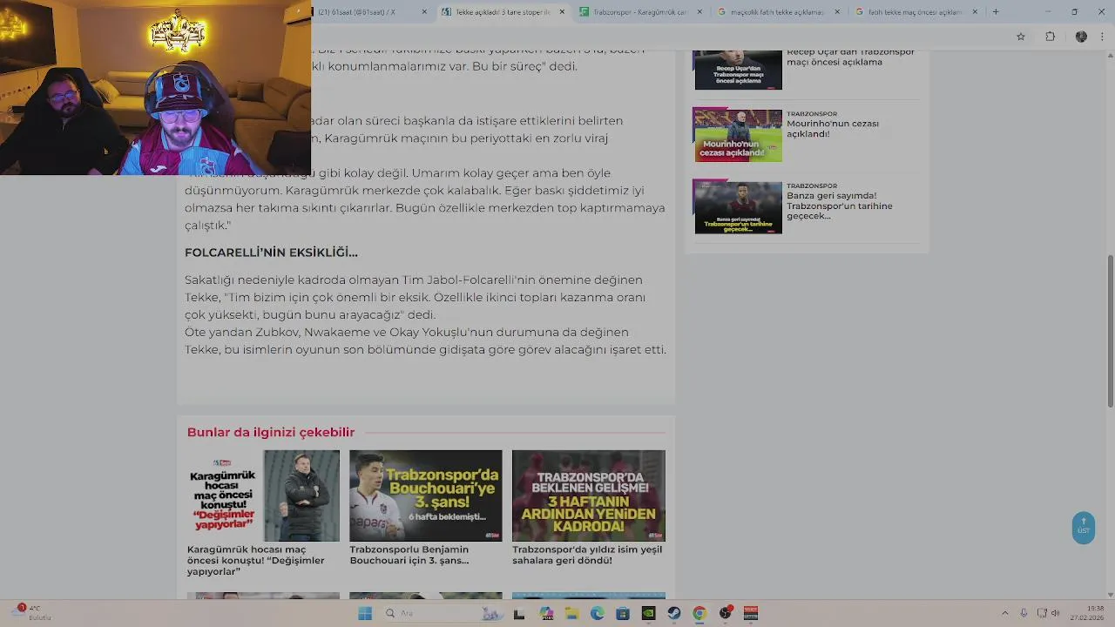
Task: Open Recep Uçar açıklama thumbnail
Action: coord(738,70)
